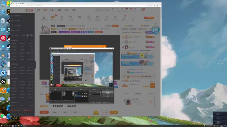Click the gamepad icon in the dark sidebar

click(x=12, y=30)
